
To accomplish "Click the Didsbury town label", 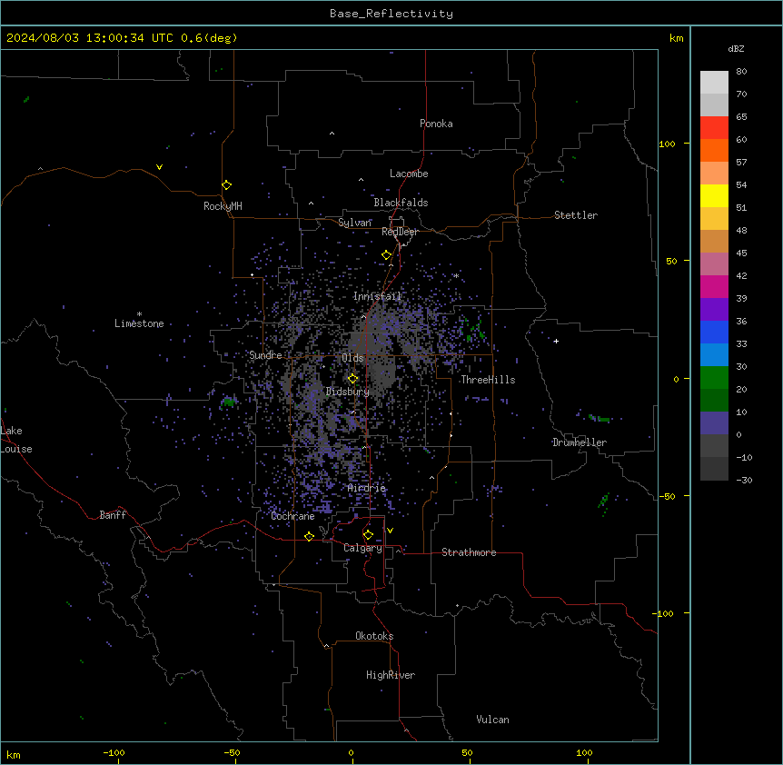I will coord(348,392).
